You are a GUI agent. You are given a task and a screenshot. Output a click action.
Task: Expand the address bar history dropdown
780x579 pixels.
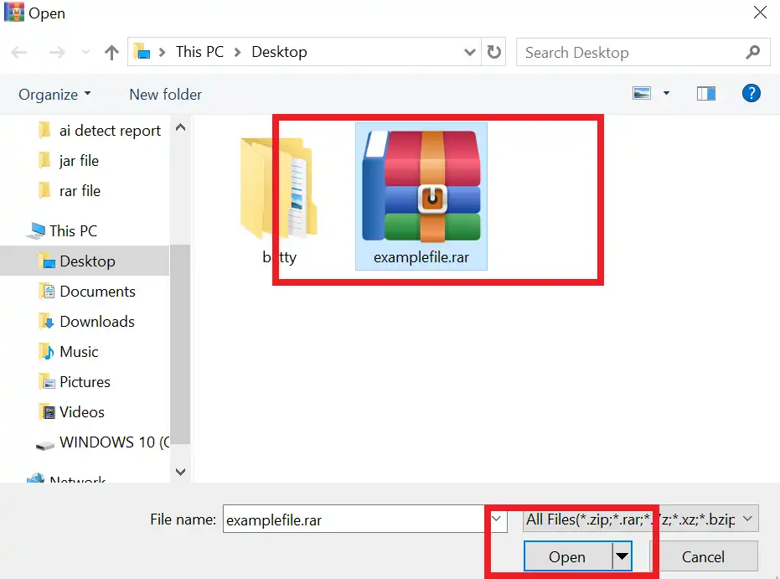click(469, 52)
